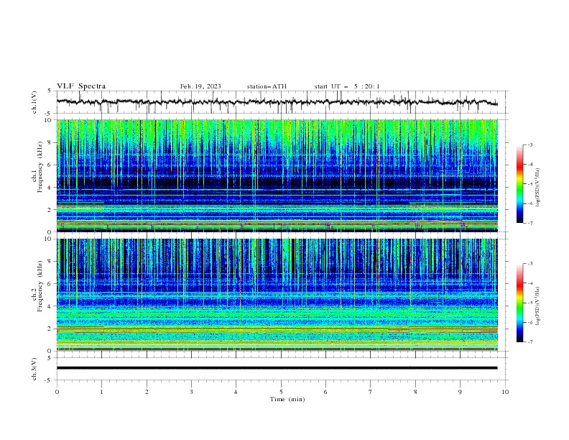
Task: Click the "-7" tick on ch.2 colorbar
Action: click(530, 342)
